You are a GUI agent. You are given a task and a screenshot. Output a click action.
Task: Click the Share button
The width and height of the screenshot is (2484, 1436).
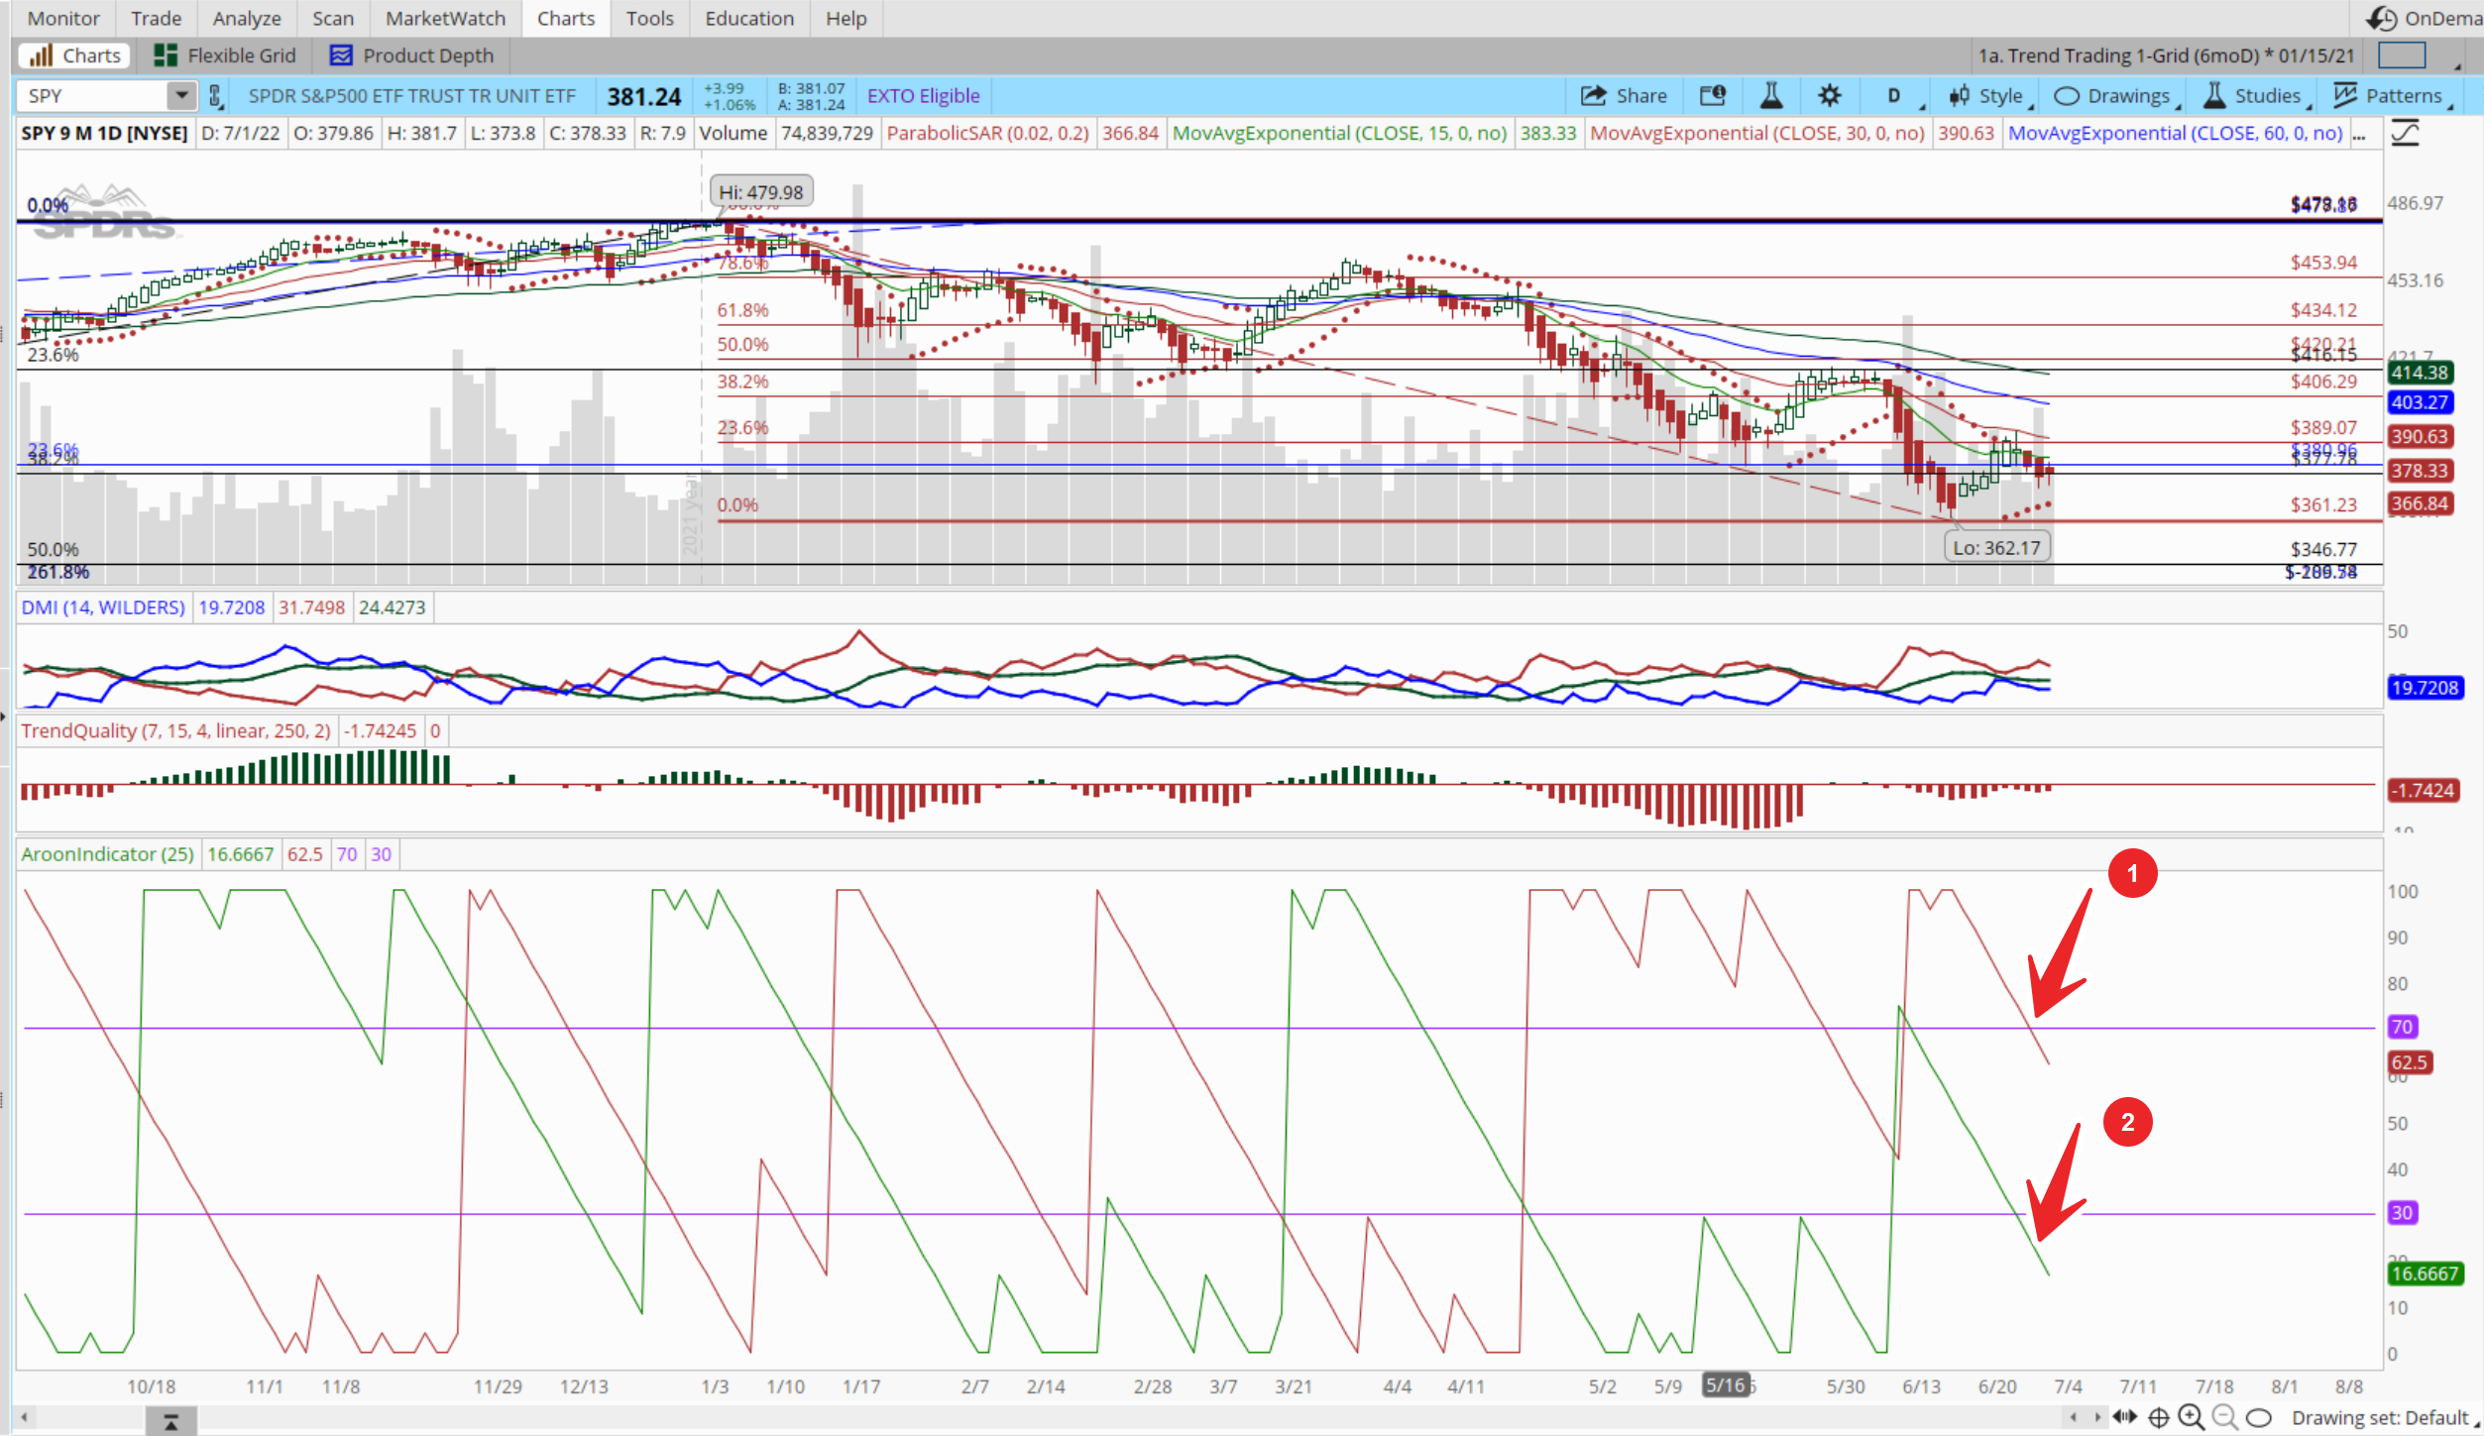pyautogui.click(x=1625, y=96)
